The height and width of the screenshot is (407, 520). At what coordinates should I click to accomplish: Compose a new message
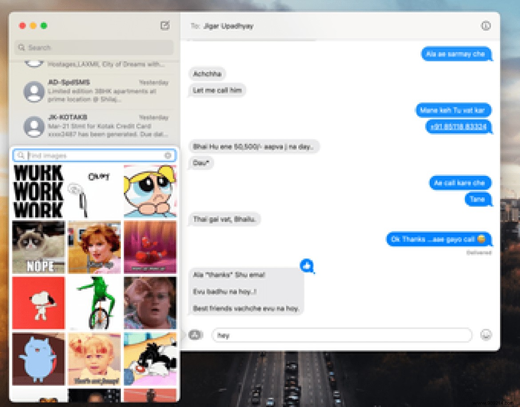tap(165, 26)
